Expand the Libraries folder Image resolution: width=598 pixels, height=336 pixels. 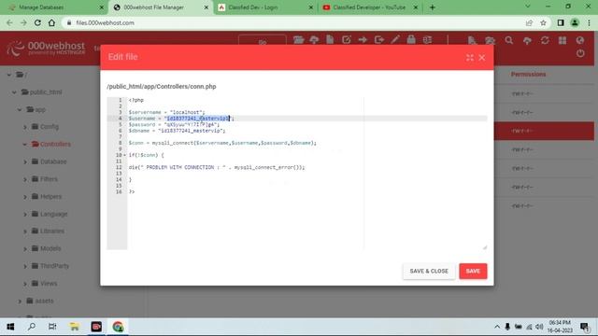pos(25,231)
